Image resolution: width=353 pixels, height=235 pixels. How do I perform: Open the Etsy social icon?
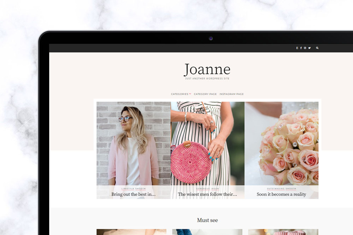coord(297,48)
